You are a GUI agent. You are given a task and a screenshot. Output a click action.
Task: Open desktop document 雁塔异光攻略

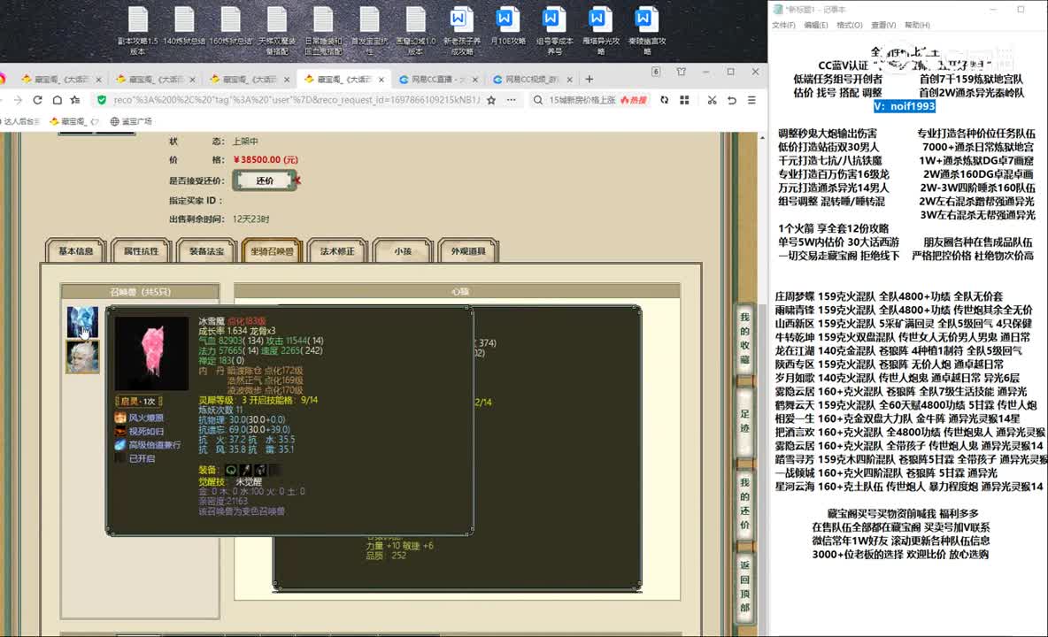(600, 31)
